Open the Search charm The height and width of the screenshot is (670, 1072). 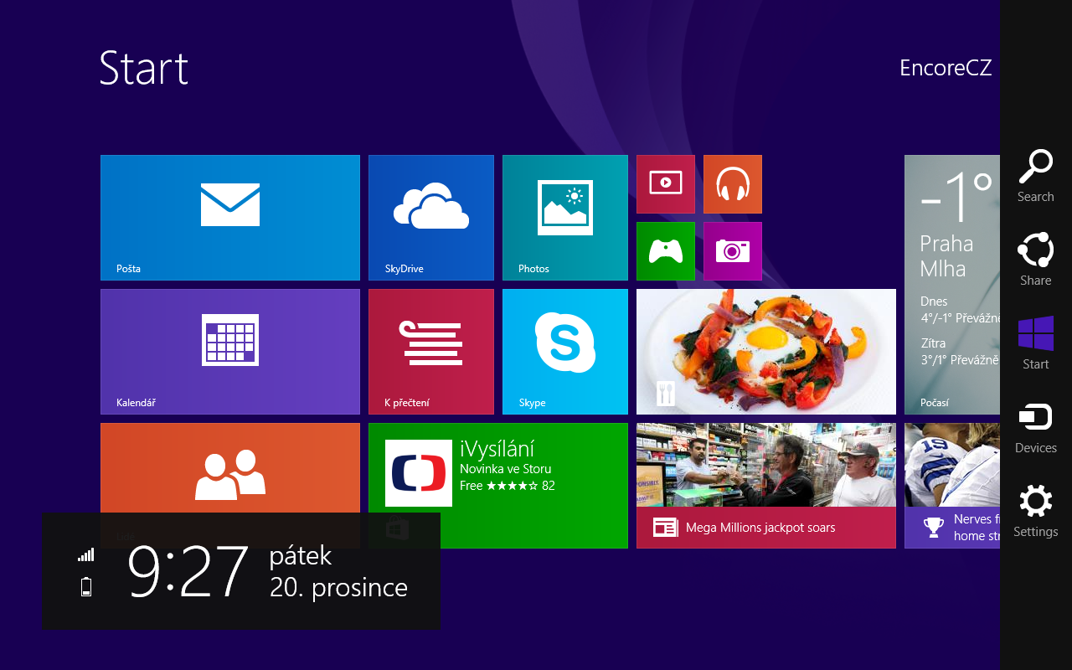pos(1036,176)
